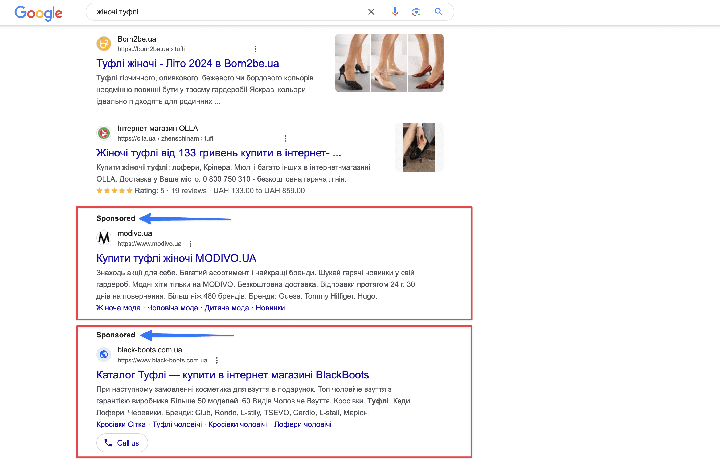Clear the search query with X
The image size is (720, 462).
pos(371,12)
